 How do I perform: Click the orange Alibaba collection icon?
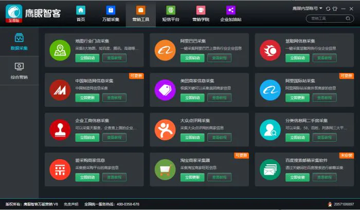[165, 50]
